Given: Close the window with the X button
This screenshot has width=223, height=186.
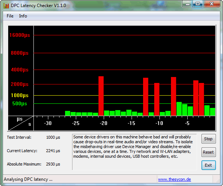Looking at the screenshot, I should (x=211, y=4).
